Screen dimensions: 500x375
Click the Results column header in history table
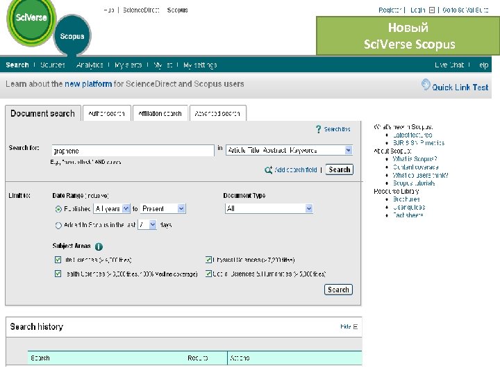coord(198,358)
